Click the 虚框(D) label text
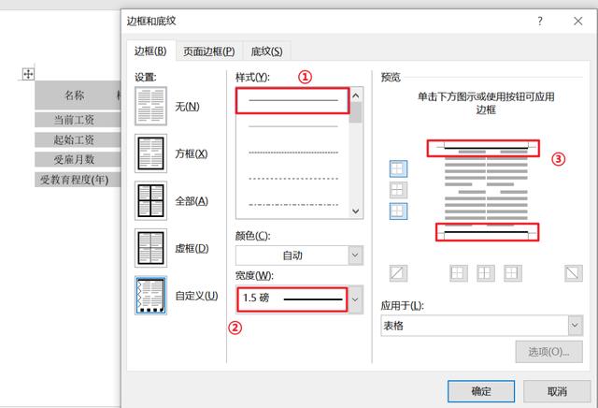 pos(192,248)
